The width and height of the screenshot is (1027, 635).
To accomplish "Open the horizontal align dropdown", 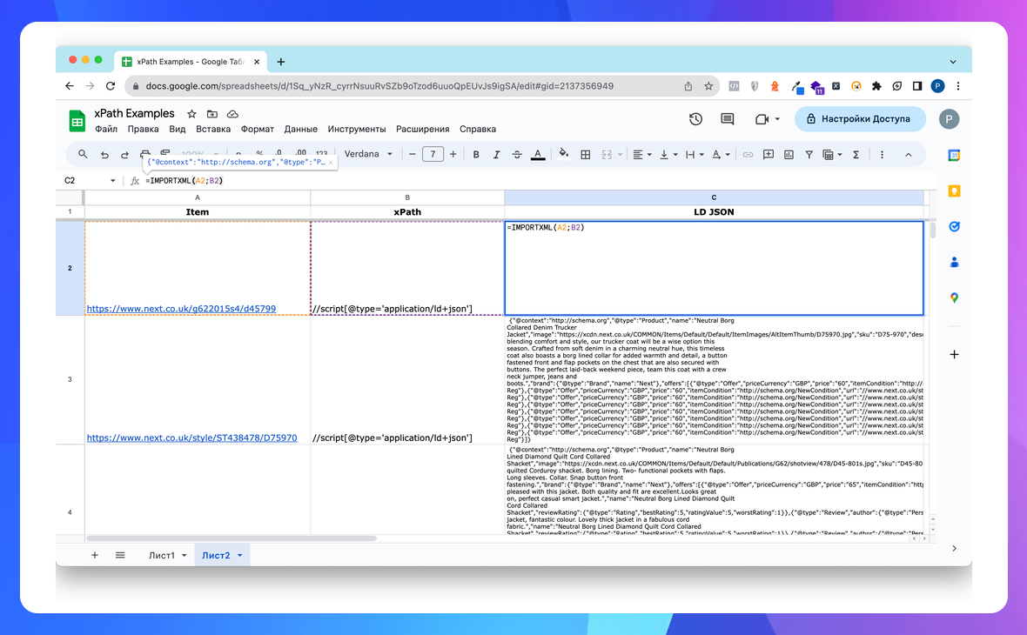I will [x=641, y=154].
